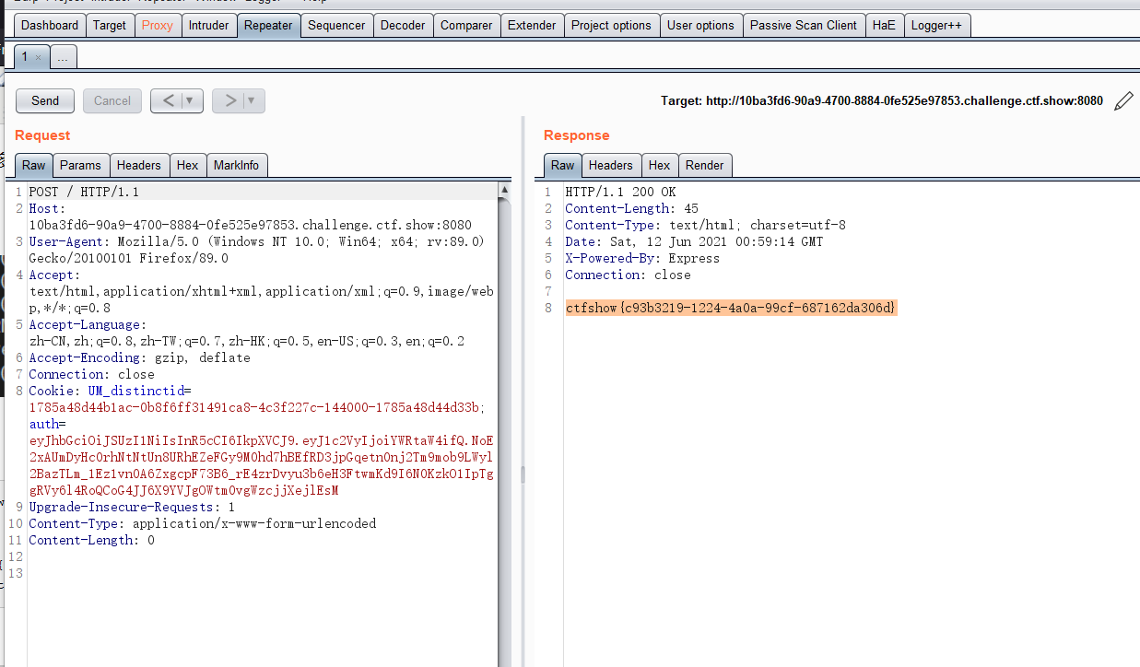This screenshot has height=667, width=1140.
Task: Open the Passive Scan Client tab
Action: 804,25
